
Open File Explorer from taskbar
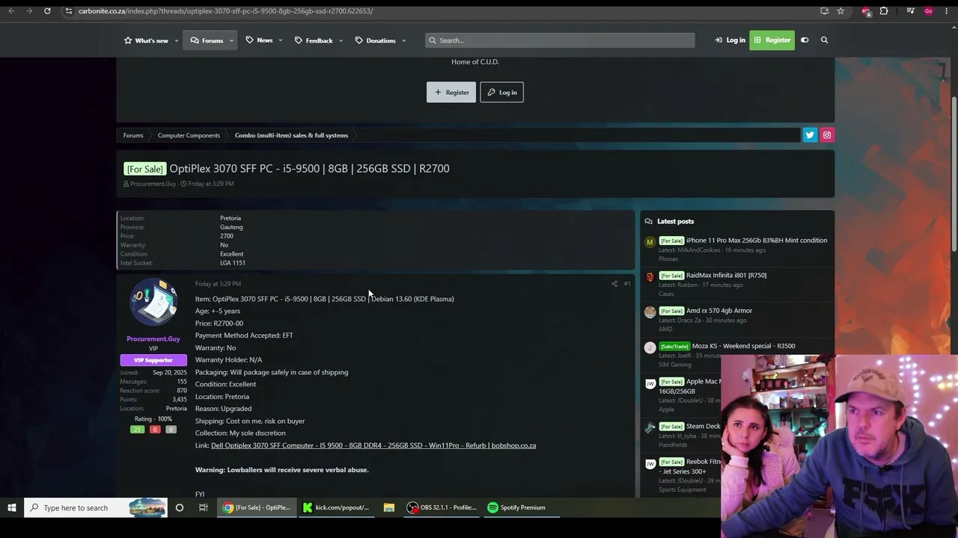tap(389, 508)
